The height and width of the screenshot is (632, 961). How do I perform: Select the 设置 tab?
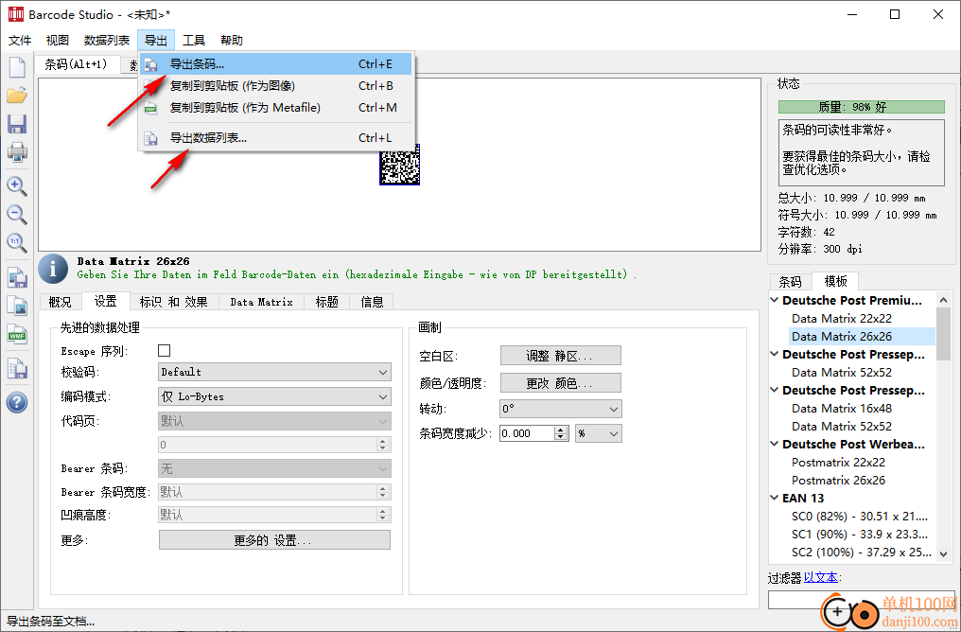pyautogui.click(x=105, y=301)
